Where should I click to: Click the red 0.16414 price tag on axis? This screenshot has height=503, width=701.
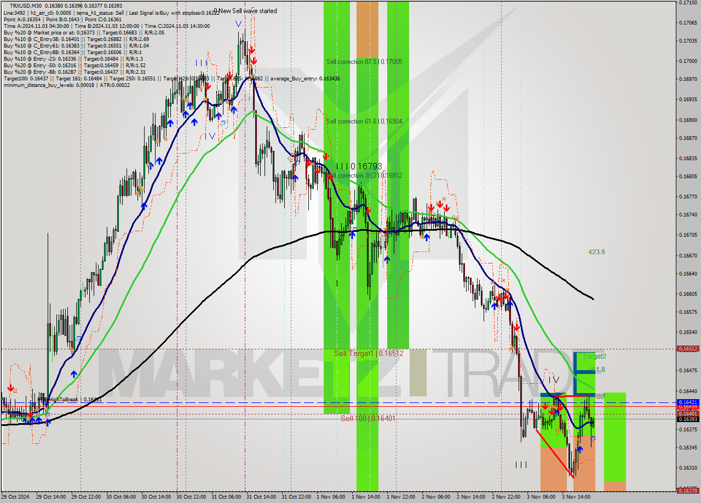(x=688, y=407)
